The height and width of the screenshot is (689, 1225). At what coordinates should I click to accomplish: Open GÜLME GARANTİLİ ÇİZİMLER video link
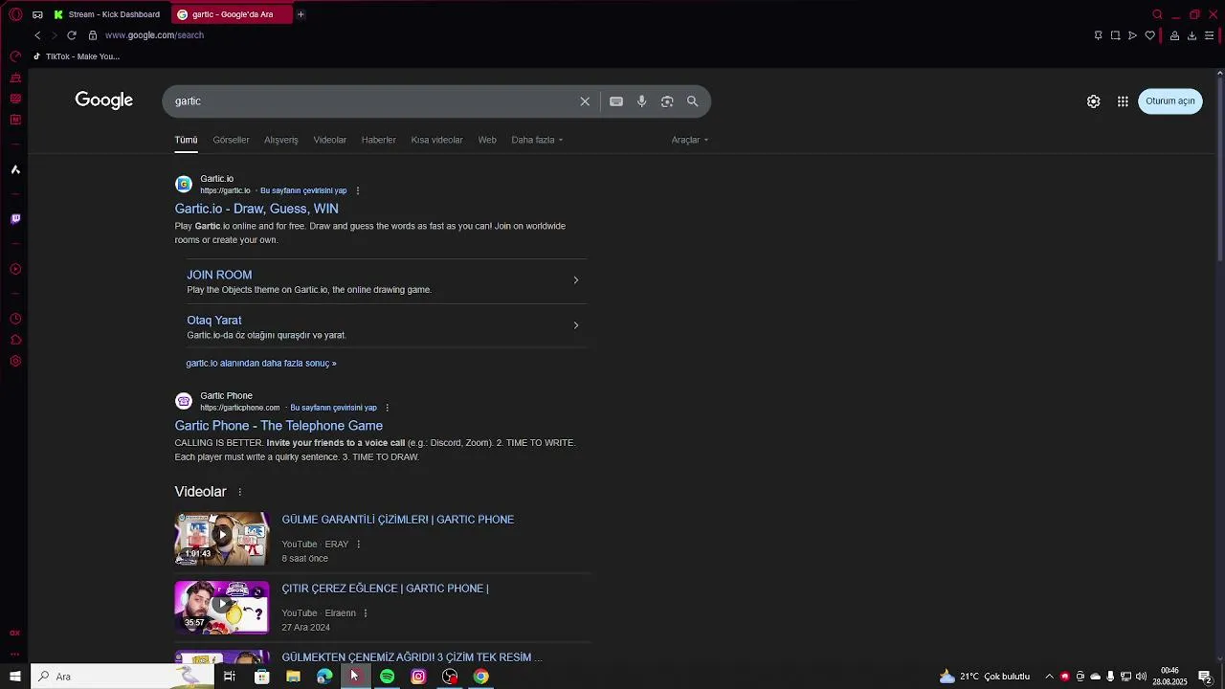click(x=398, y=520)
